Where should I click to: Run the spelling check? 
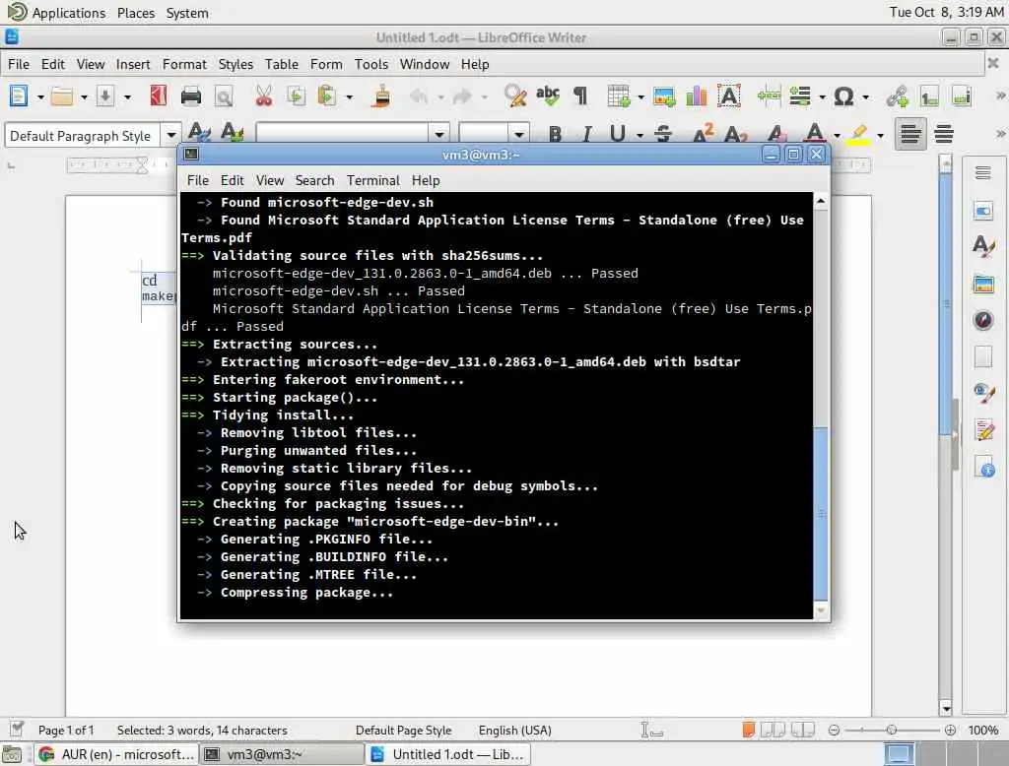(548, 96)
